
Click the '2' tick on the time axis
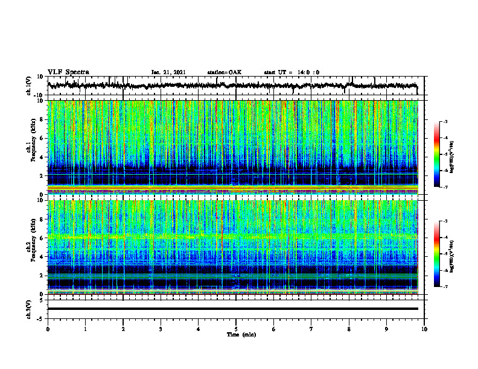(x=123, y=329)
